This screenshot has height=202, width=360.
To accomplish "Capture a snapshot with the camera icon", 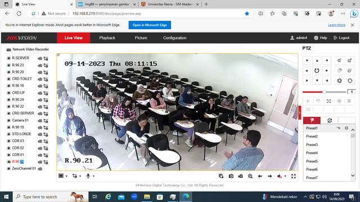I will [x=231, y=176].
